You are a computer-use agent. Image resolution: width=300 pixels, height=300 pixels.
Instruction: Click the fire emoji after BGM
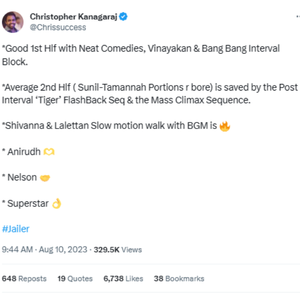(224, 125)
